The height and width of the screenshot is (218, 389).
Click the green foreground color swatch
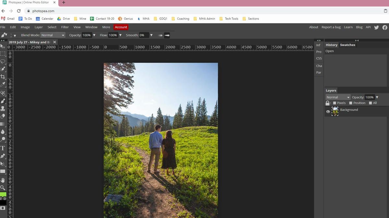[3, 194]
